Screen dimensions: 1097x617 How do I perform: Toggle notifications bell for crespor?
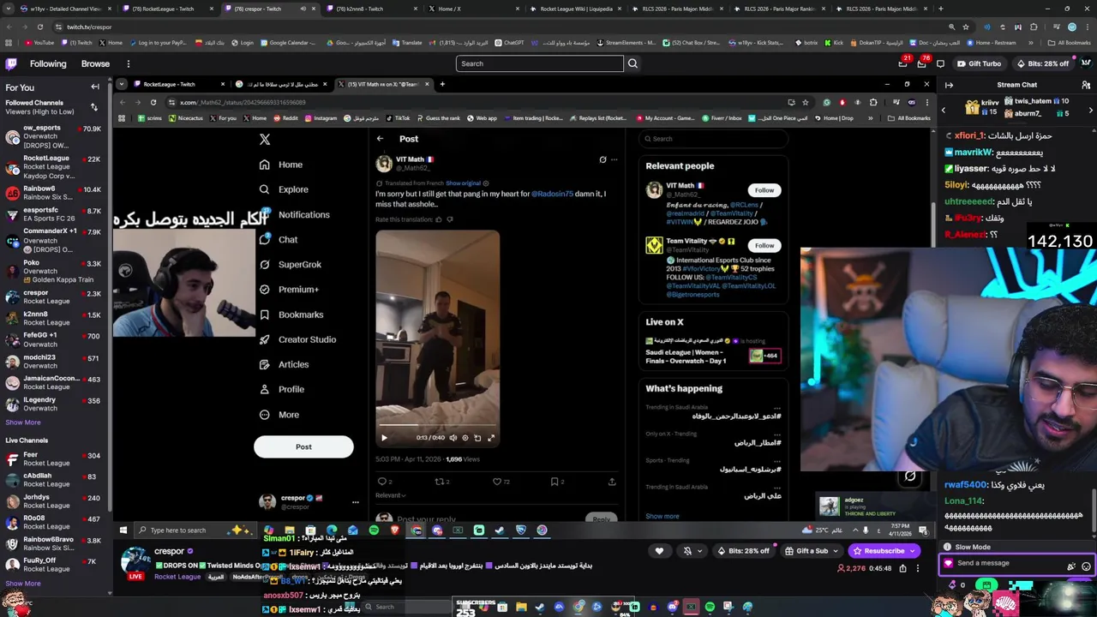click(687, 551)
